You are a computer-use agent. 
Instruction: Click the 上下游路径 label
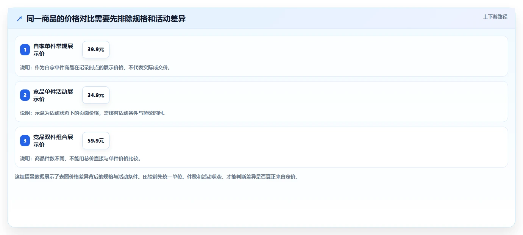point(495,17)
